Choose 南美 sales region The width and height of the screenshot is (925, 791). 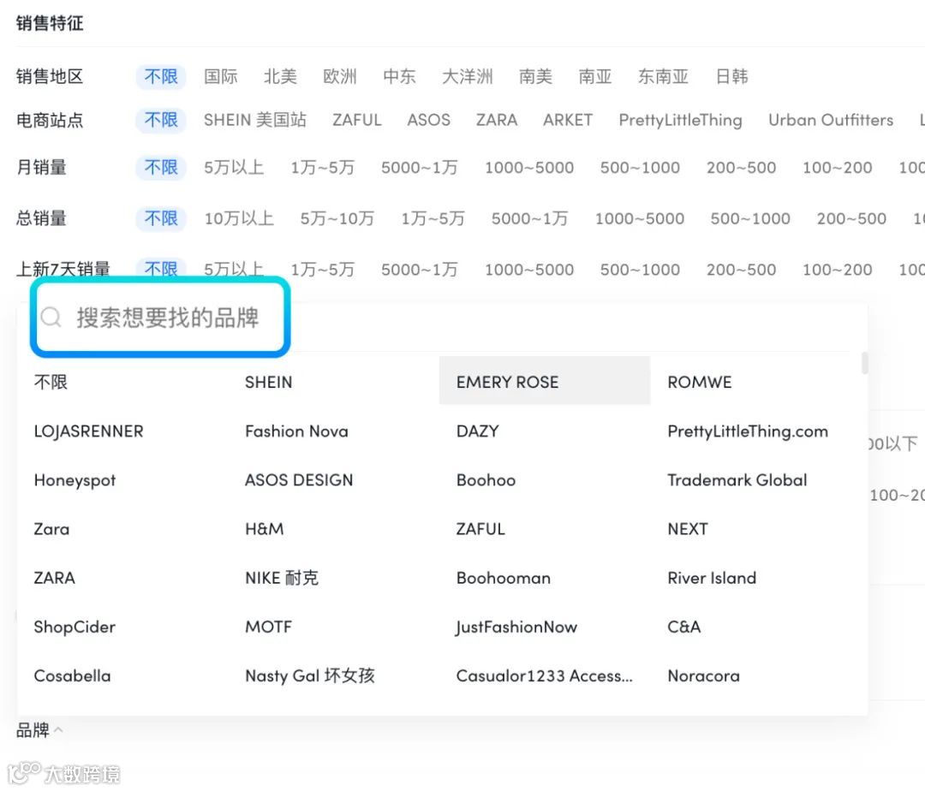(x=535, y=77)
